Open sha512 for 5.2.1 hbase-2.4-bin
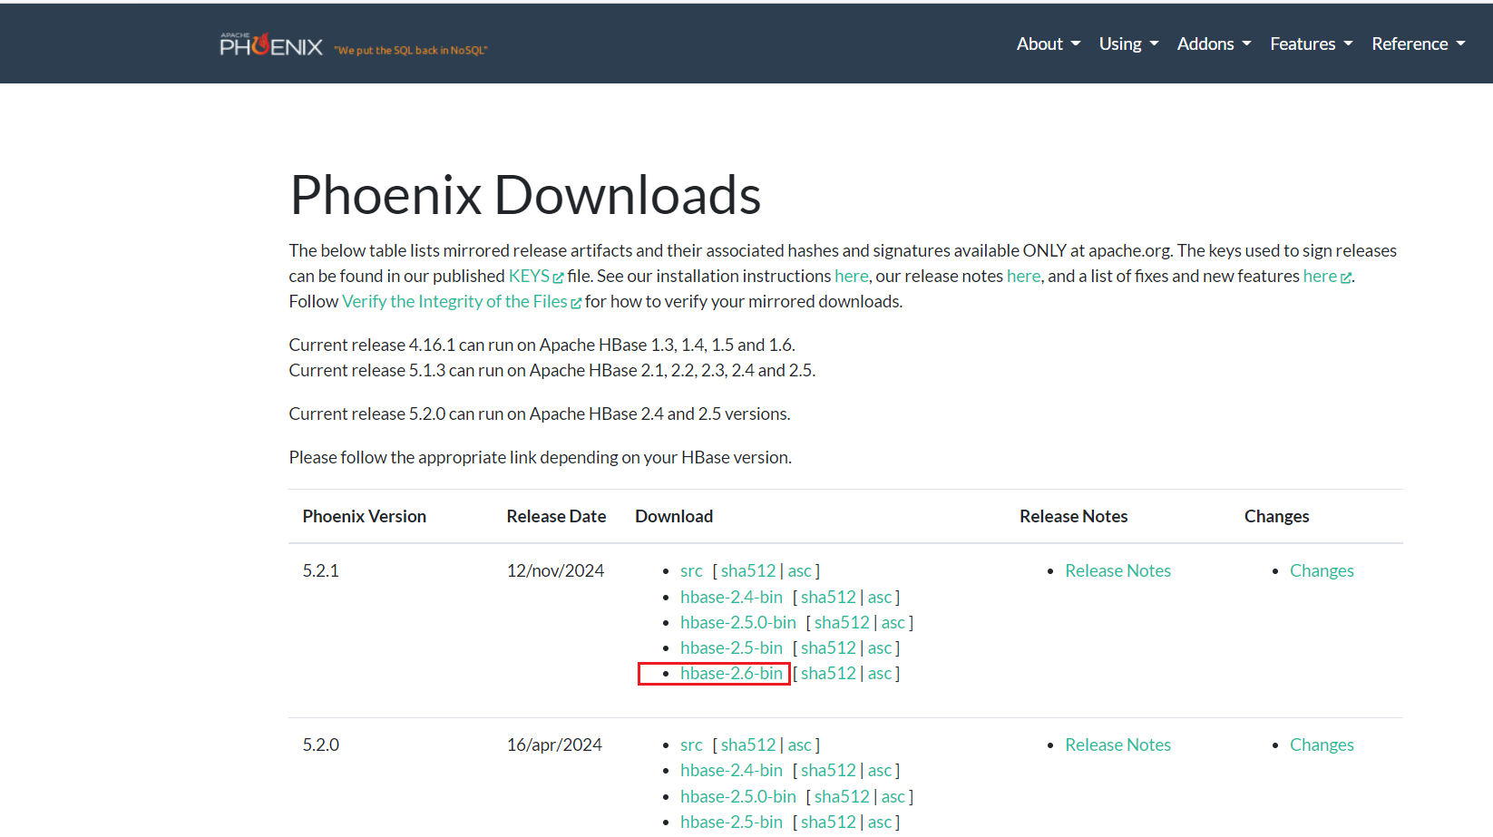The height and width of the screenshot is (837, 1493). [x=828, y=597]
